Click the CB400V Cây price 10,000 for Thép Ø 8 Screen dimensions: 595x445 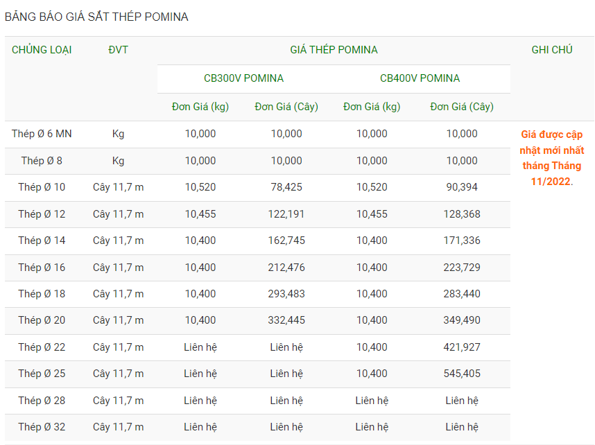(x=462, y=161)
